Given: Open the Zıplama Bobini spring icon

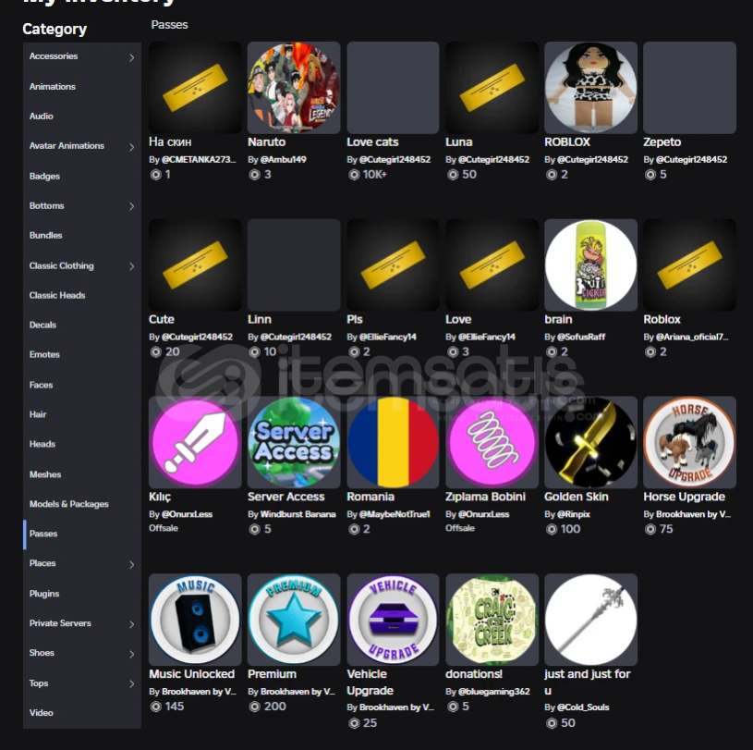Looking at the screenshot, I should (x=492, y=442).
